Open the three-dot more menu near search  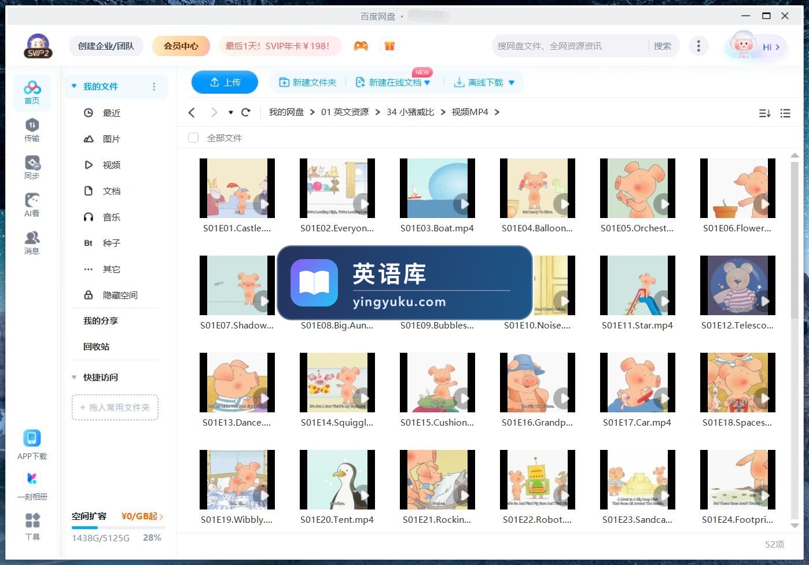698,46
